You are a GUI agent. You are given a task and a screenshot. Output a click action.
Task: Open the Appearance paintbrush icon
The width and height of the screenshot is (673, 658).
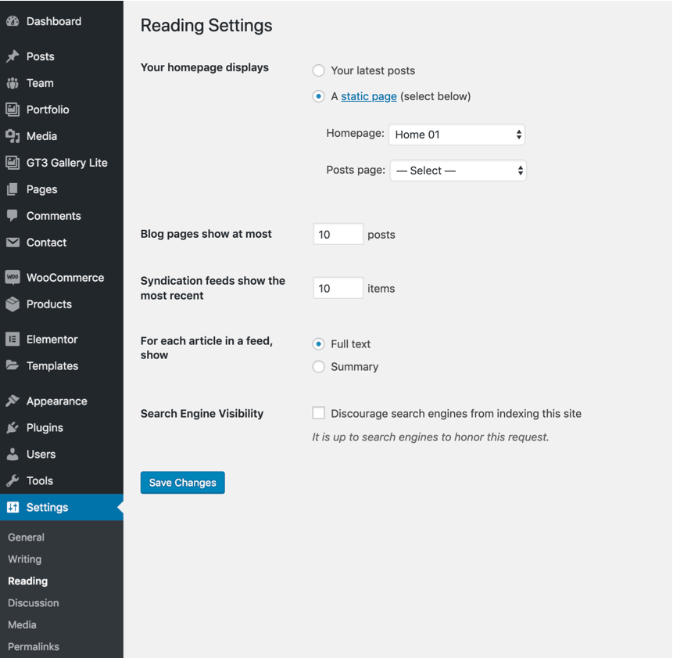click(13, 401)
